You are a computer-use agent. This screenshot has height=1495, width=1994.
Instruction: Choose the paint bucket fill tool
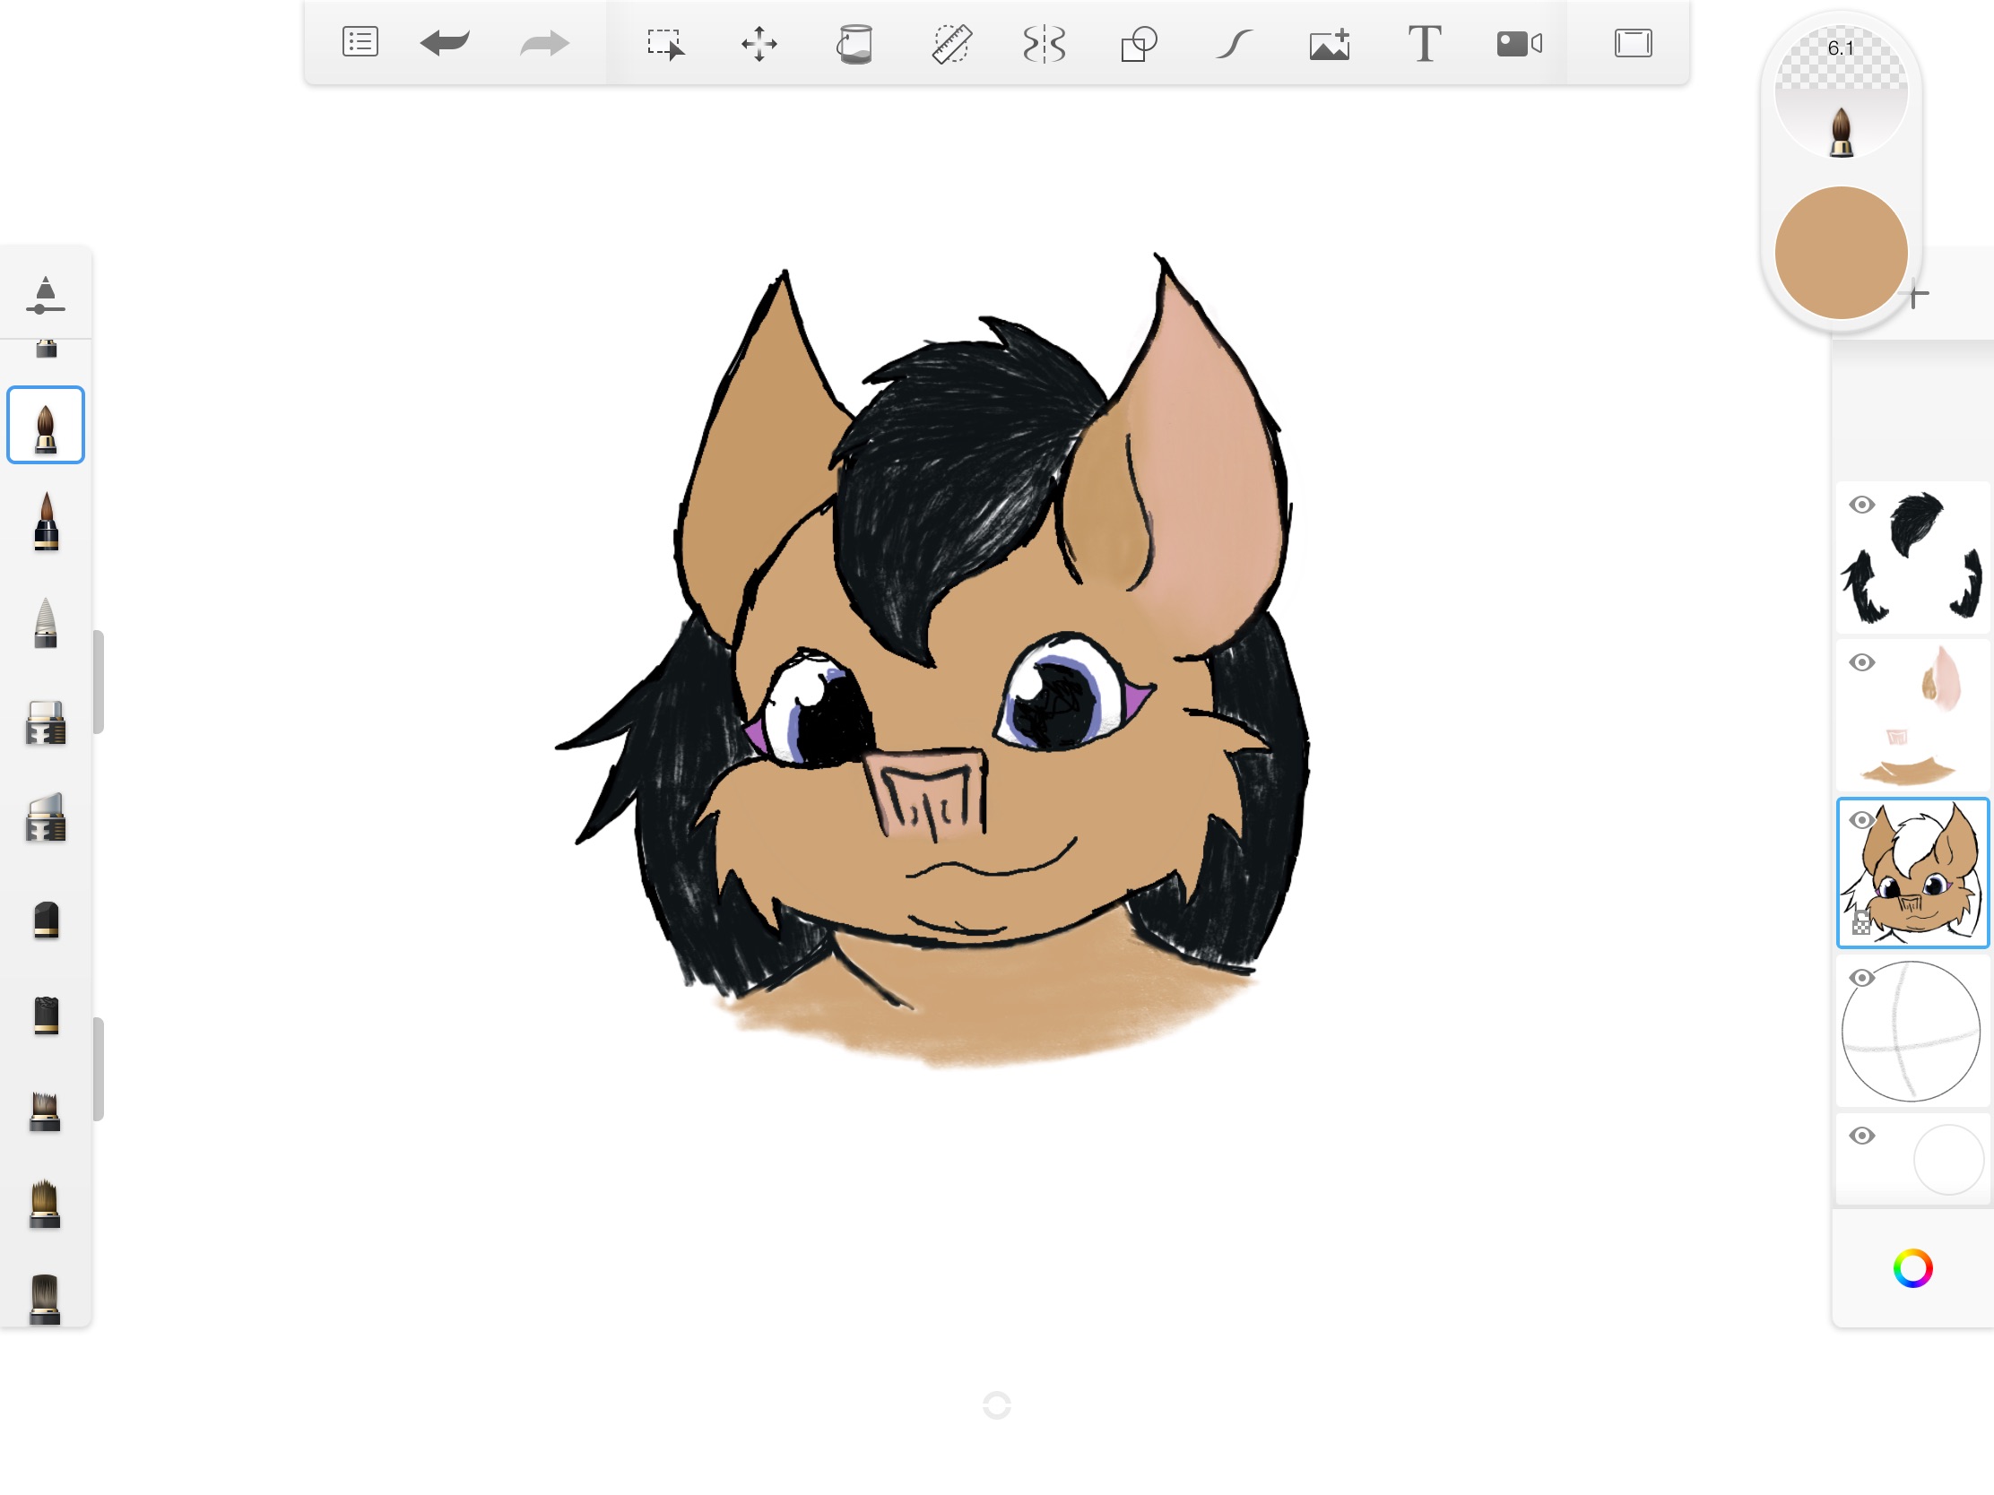pyautogui.click(x=854, y=43)
